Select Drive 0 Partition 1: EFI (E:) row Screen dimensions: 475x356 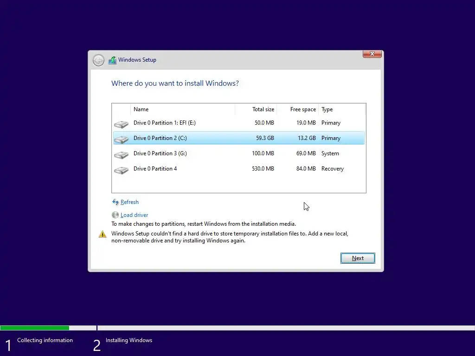click(x=239, y=123)
